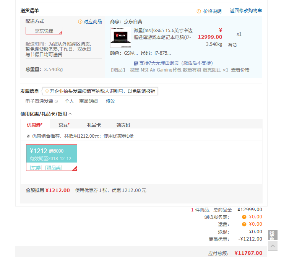
Task: Open the 价格说明 price explanation link
Action: pyautogui.click(x=212, y=11)
